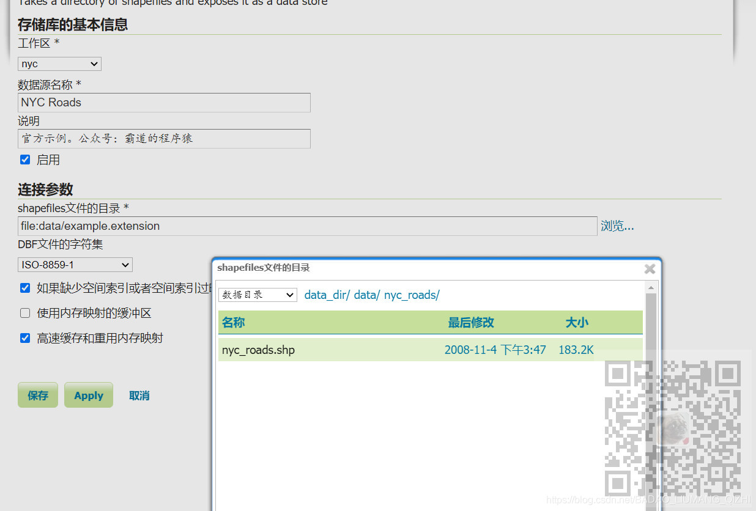
Task: Click the shapefiles directory path field
Action: click(x=307, y=226)
